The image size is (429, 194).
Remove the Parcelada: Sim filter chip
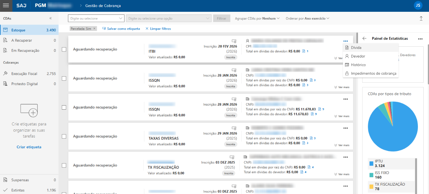95,29
